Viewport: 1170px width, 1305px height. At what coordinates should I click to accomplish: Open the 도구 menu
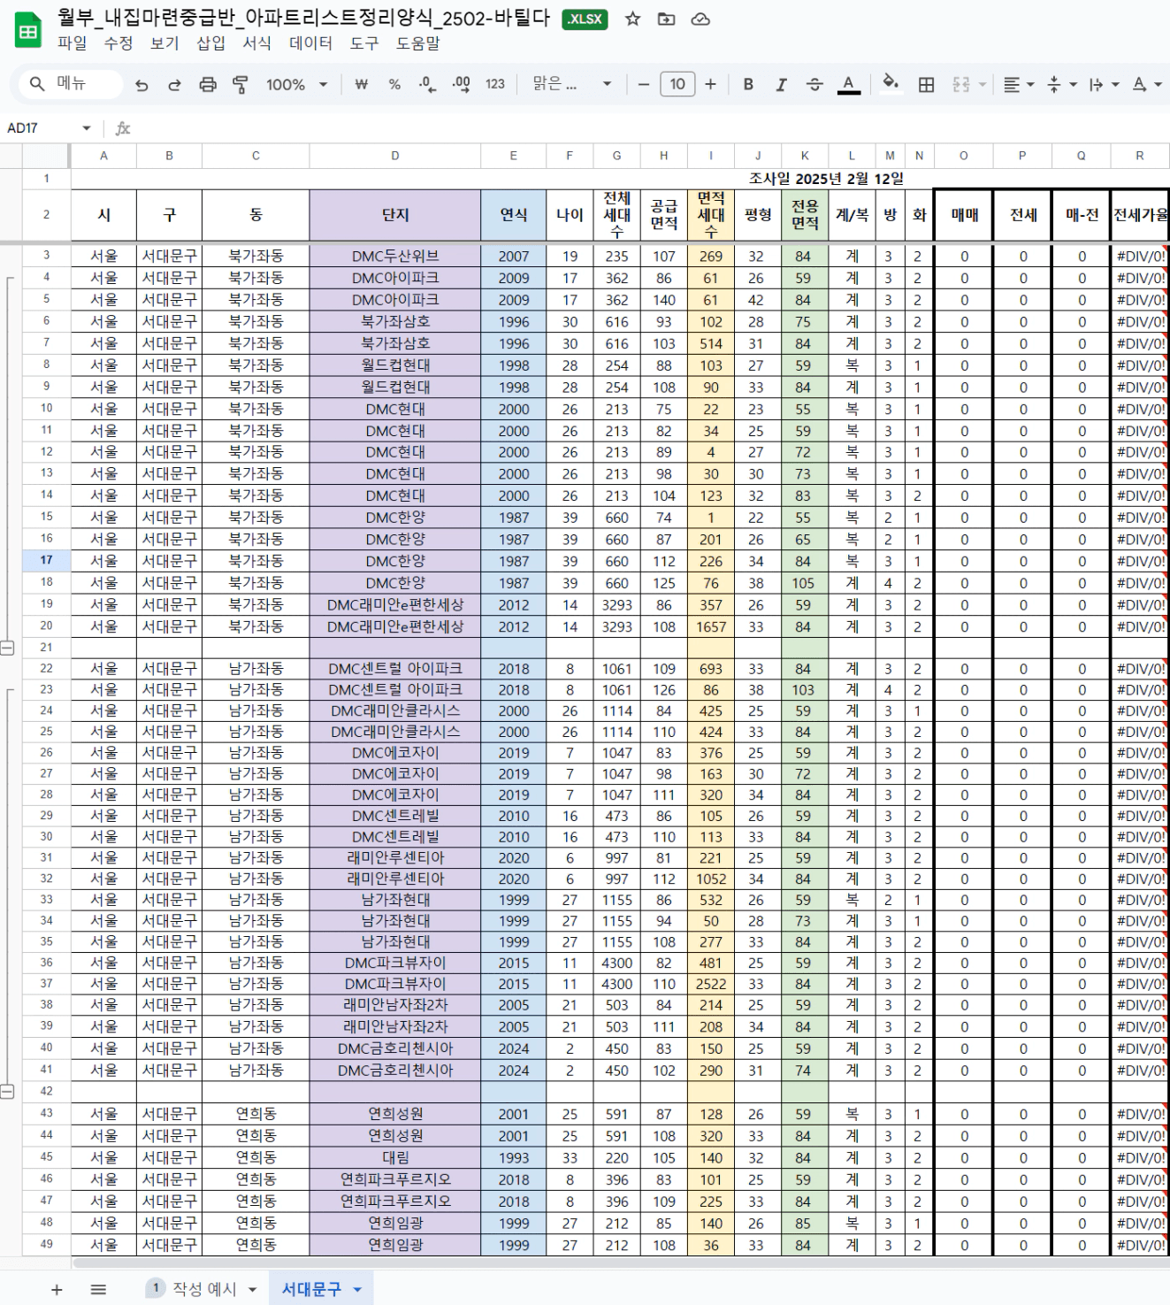point(364,43)
